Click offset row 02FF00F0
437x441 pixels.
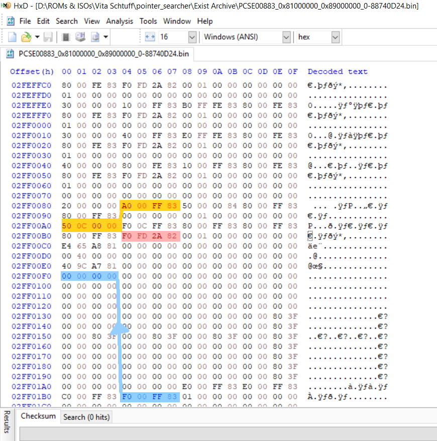(31, 276)
